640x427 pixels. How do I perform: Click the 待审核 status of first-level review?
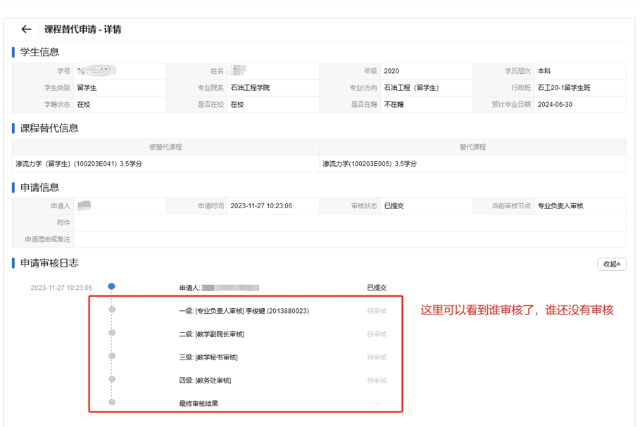click(x=377, y=311)
